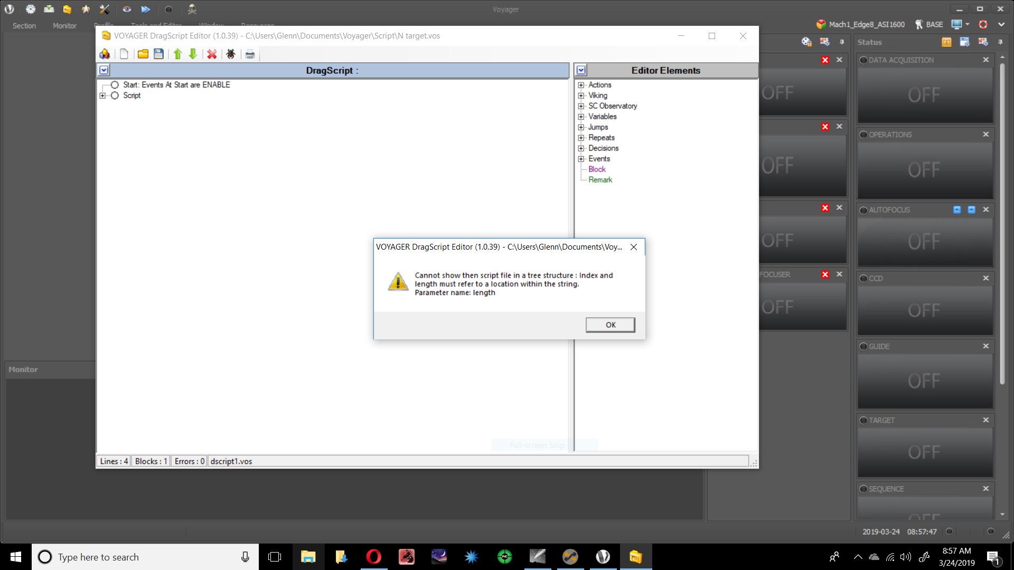Click the dscript1.vos status bar field
Image resolution: width=1014 pixels, height=570 pixels.
coord(478,461)
